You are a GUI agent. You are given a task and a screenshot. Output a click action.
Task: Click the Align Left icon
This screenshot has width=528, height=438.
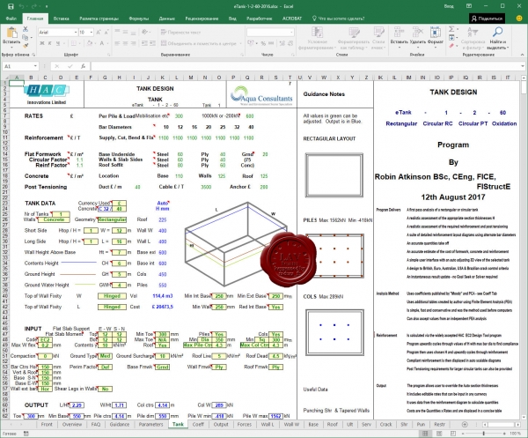point(117,43)
